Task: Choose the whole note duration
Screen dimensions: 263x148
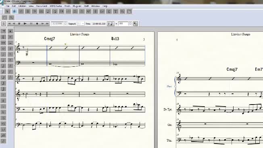Action: click(x=3, y=49)
